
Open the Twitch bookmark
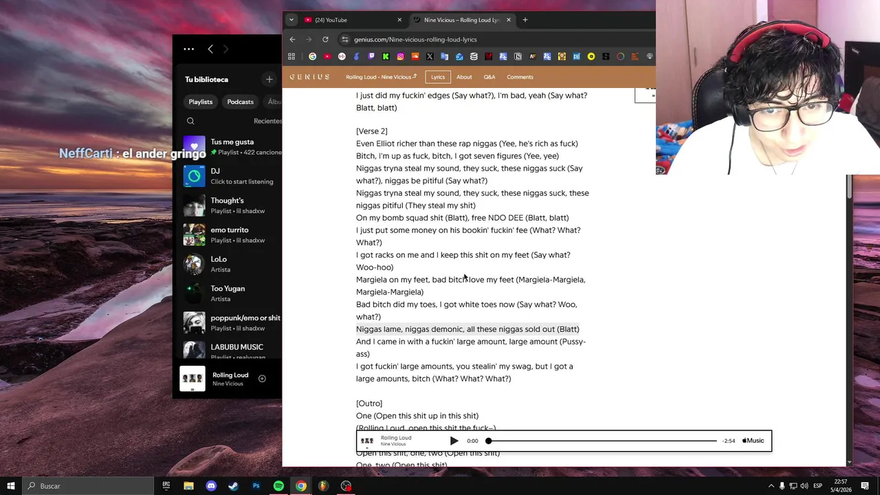(371, 56)
